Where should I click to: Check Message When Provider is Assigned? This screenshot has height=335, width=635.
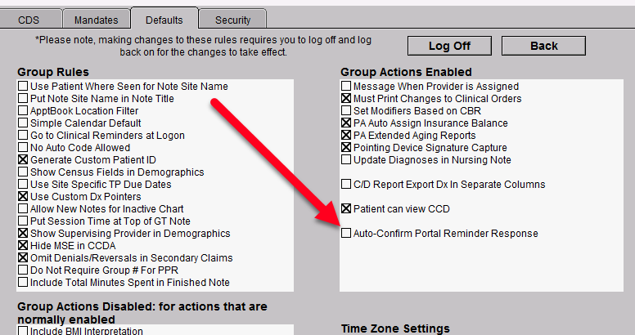click(x=347, y=87)
